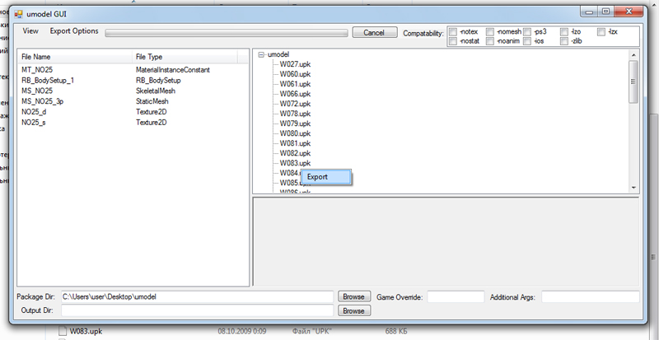
Task: Click the File Name column header
Action: tap(75, 57)
